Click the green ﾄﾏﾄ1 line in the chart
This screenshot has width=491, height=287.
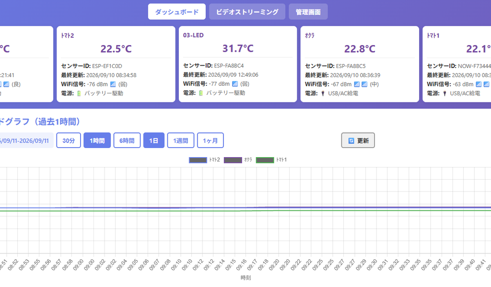[245, 211]
